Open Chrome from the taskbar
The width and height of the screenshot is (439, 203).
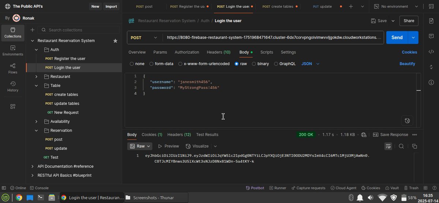click(x=19, y=198)
